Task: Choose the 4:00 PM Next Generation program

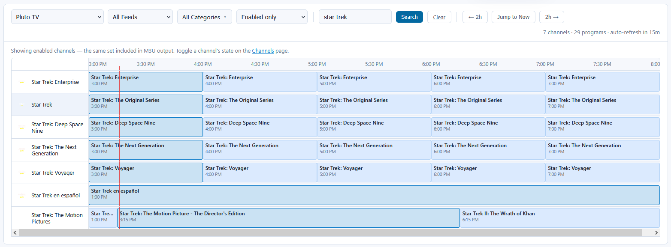Action: 260,150
